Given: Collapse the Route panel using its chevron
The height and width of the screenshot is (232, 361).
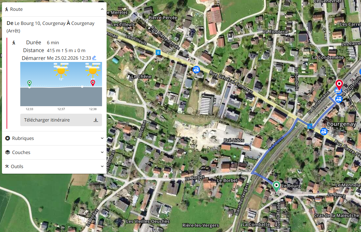Looking at the screenshot, I should coord(102,10).
